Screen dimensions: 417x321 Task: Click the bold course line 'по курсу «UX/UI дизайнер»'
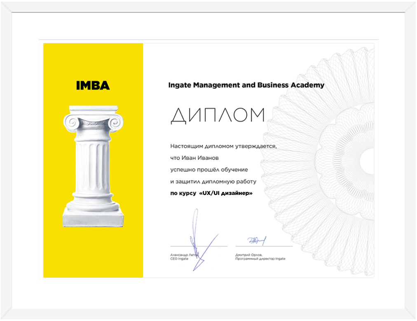point(211,193)
